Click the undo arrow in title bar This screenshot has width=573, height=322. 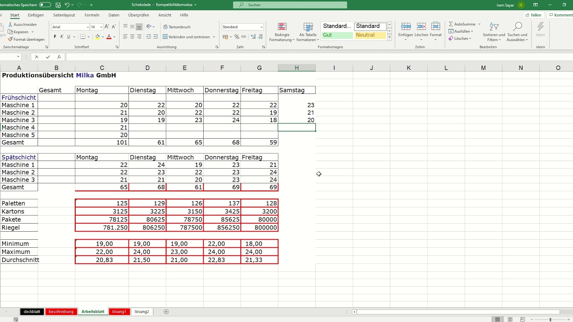[67, 4]
